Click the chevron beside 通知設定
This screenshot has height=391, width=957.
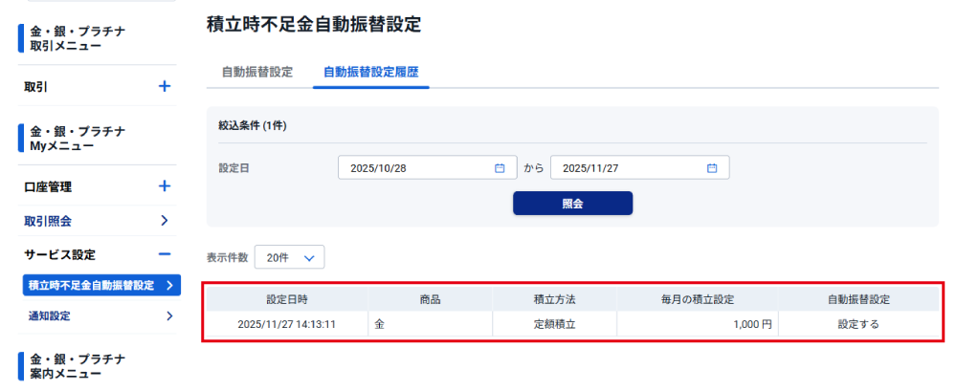click(168, 315)
